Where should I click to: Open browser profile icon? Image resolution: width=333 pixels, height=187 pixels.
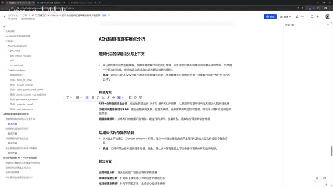tap(325, 8)
